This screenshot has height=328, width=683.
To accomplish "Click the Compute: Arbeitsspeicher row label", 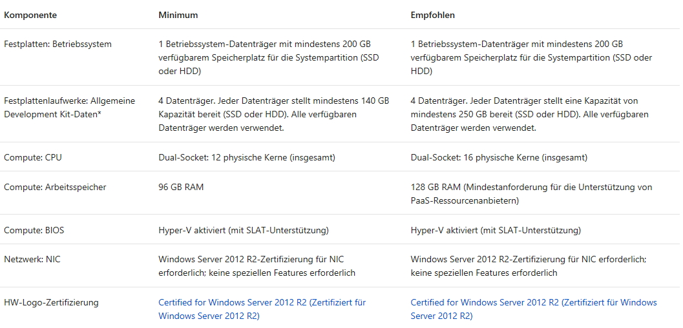I will click(55, 188).
